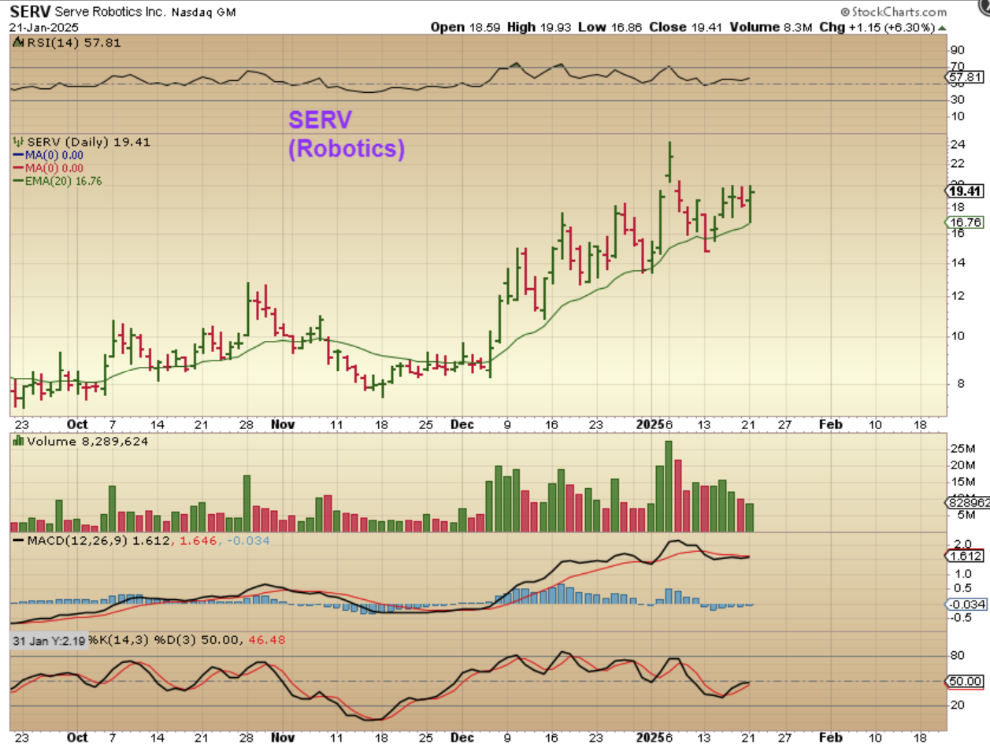Click the SERV (Daily) 19.41 legend entry

[x=87, y=143]
